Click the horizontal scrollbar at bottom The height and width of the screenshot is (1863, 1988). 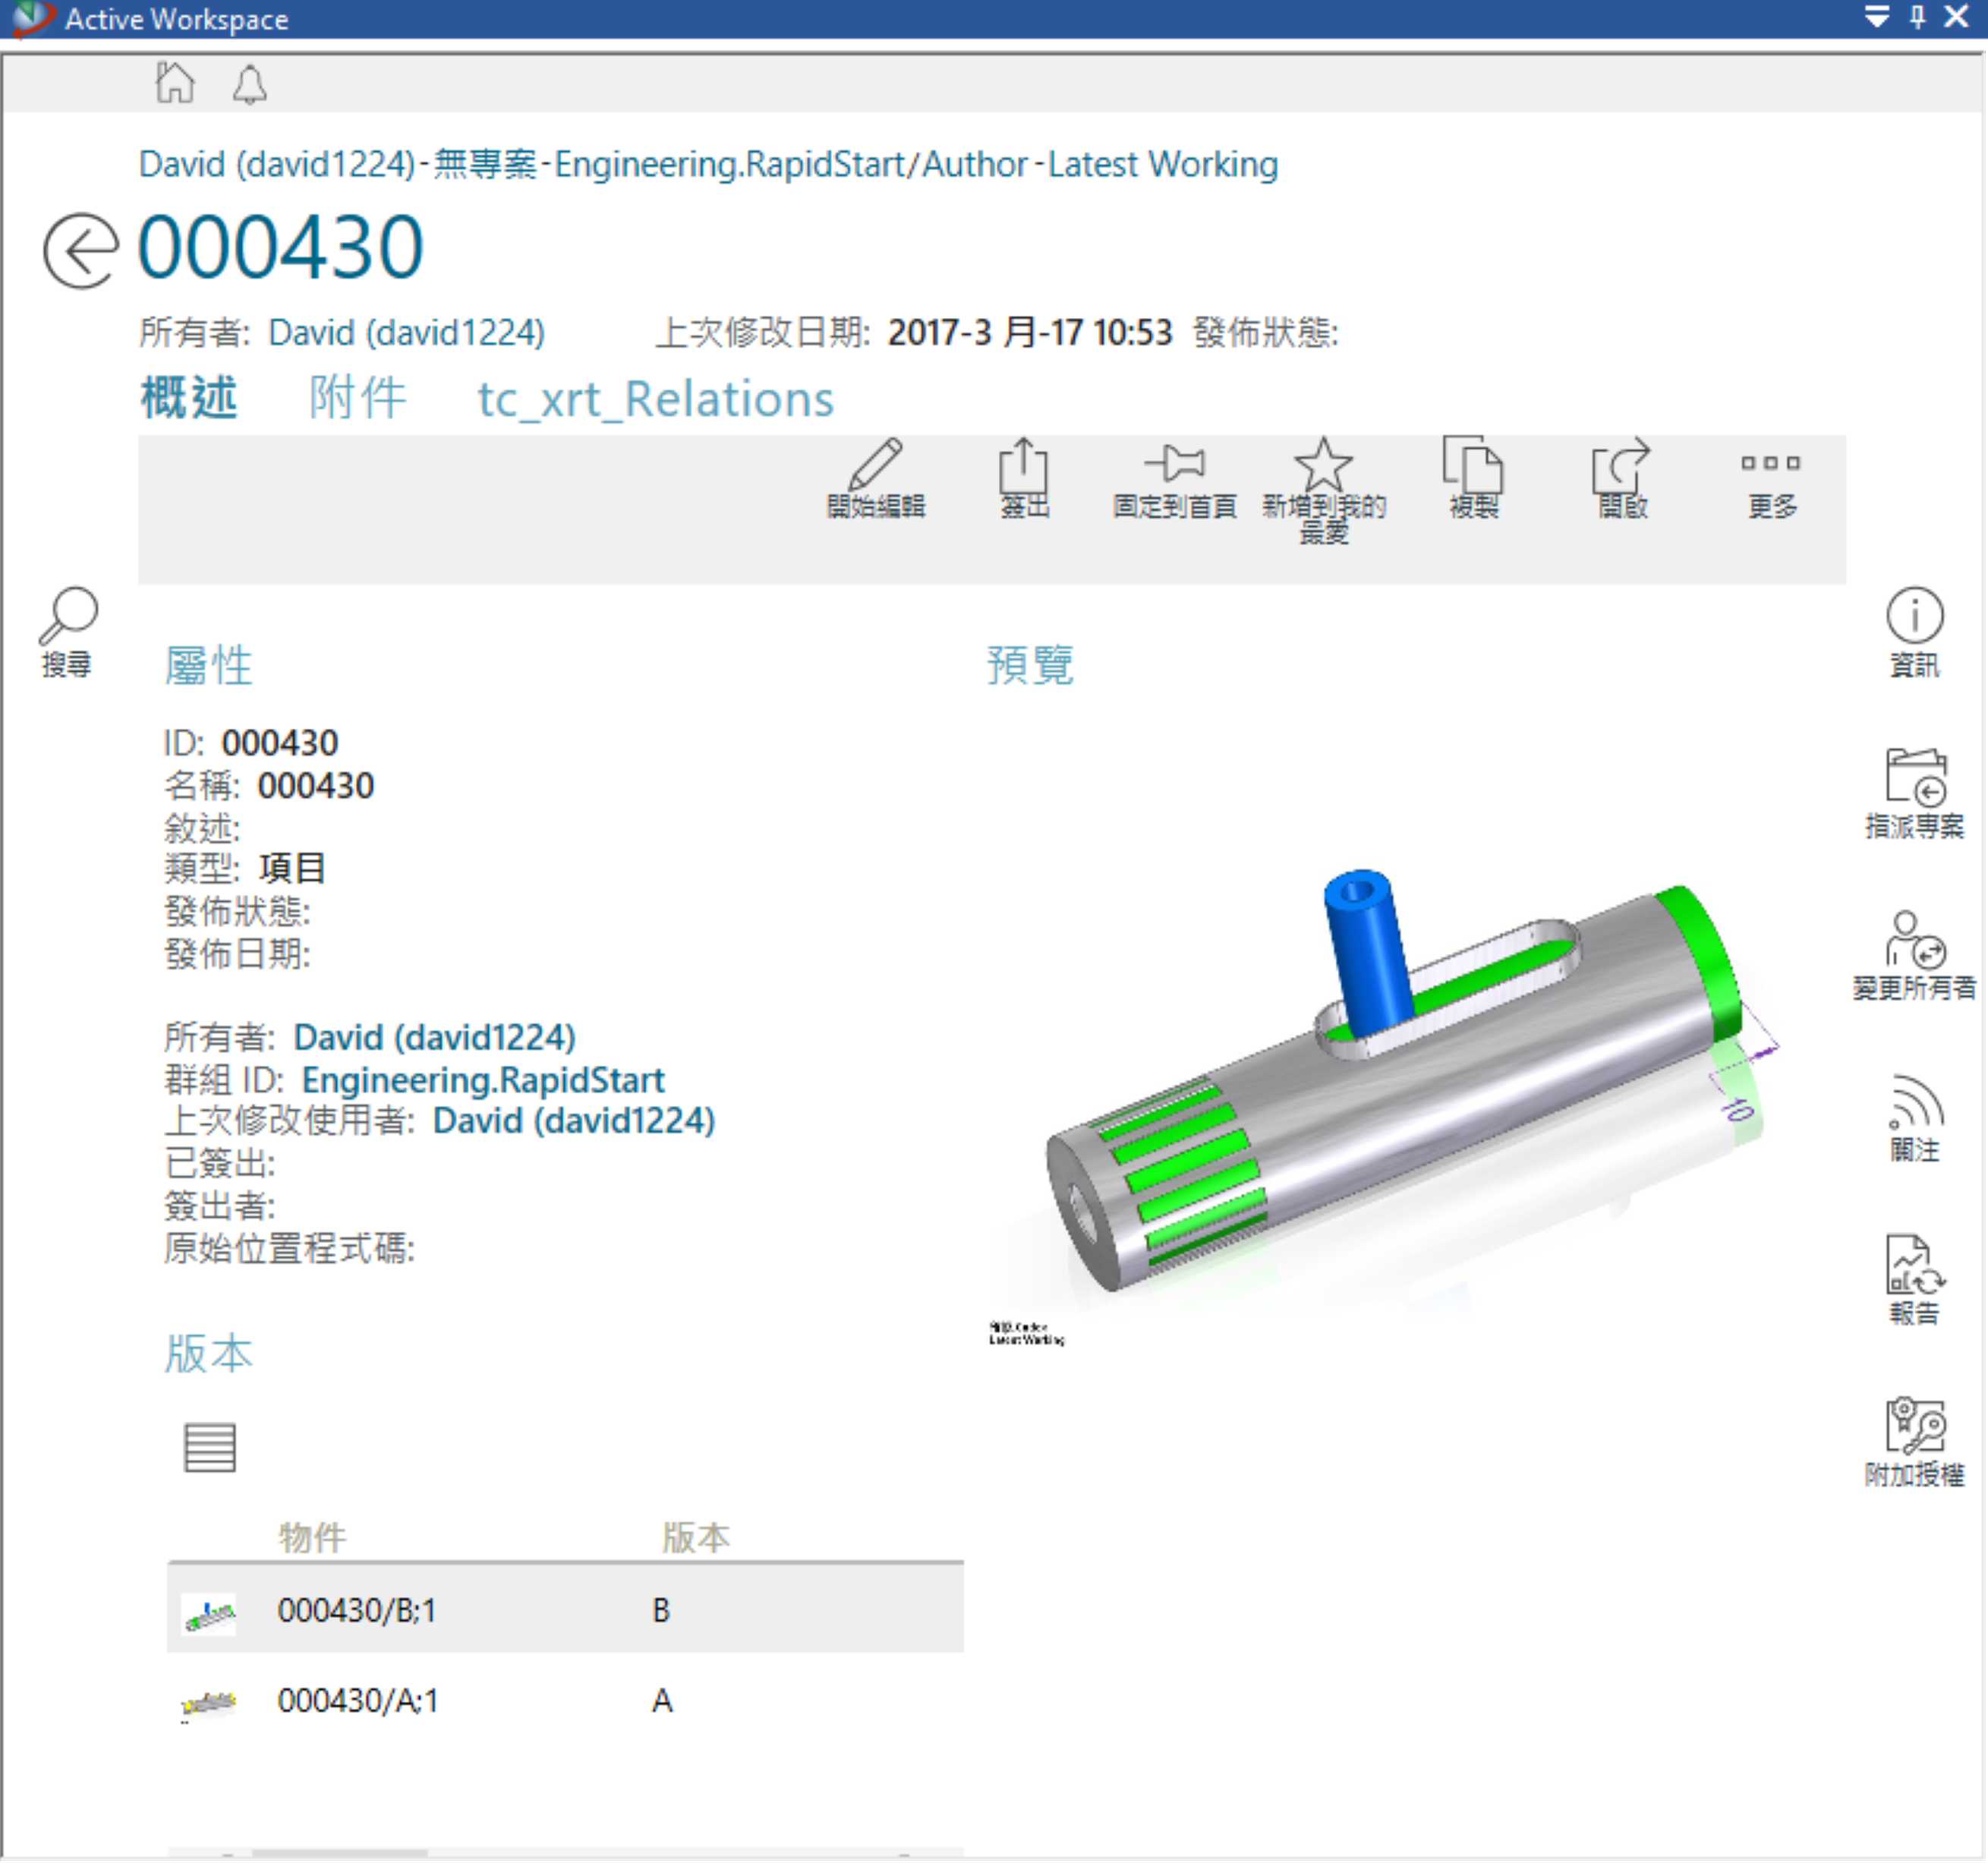coord(340,1855)
